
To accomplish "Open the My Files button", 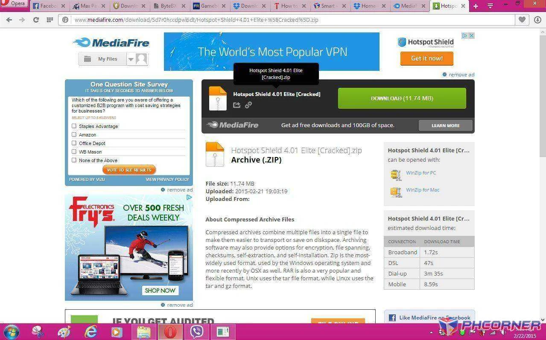I will [102, 59].
